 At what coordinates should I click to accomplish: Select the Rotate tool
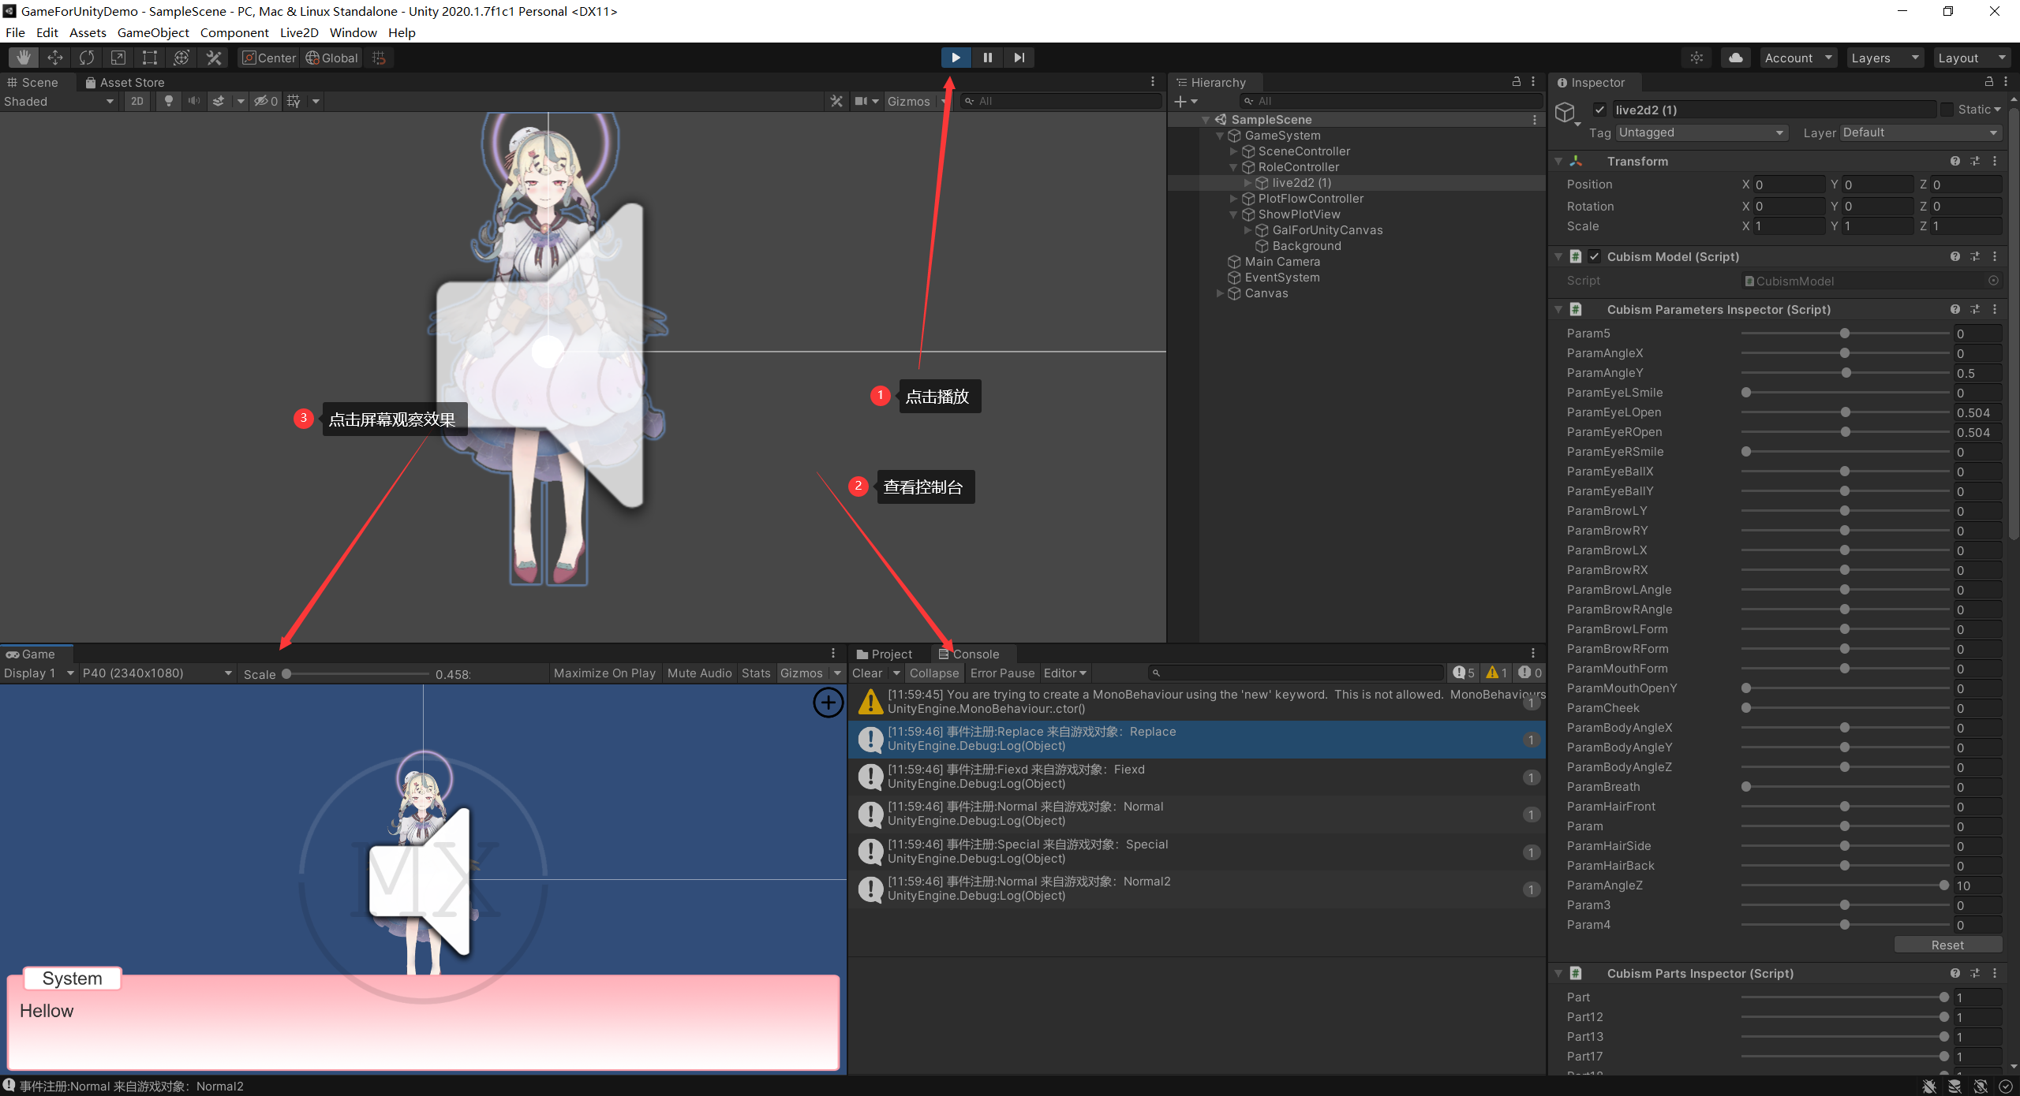coord(87,58)
